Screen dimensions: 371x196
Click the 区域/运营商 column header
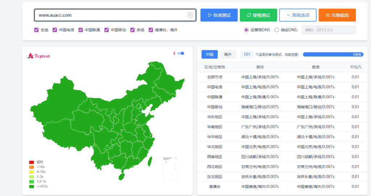pos(214,67)
